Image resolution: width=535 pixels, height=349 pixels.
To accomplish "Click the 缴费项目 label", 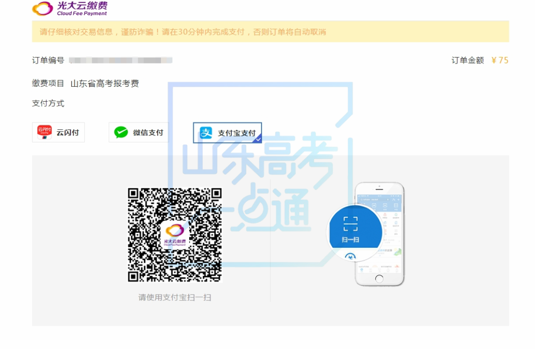I will tap(48, 83).
